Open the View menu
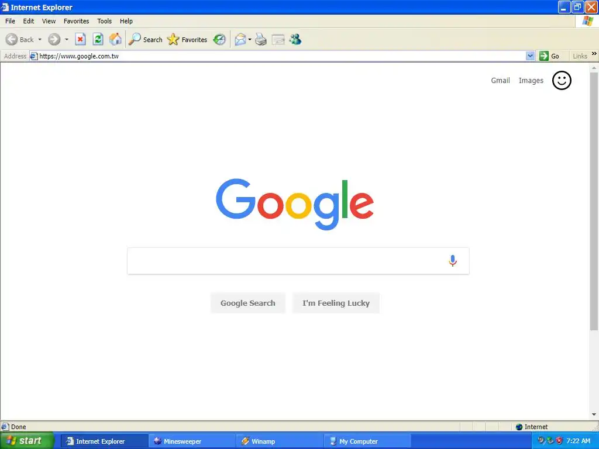Screen dimensions: 599x449 pos(49,21)
